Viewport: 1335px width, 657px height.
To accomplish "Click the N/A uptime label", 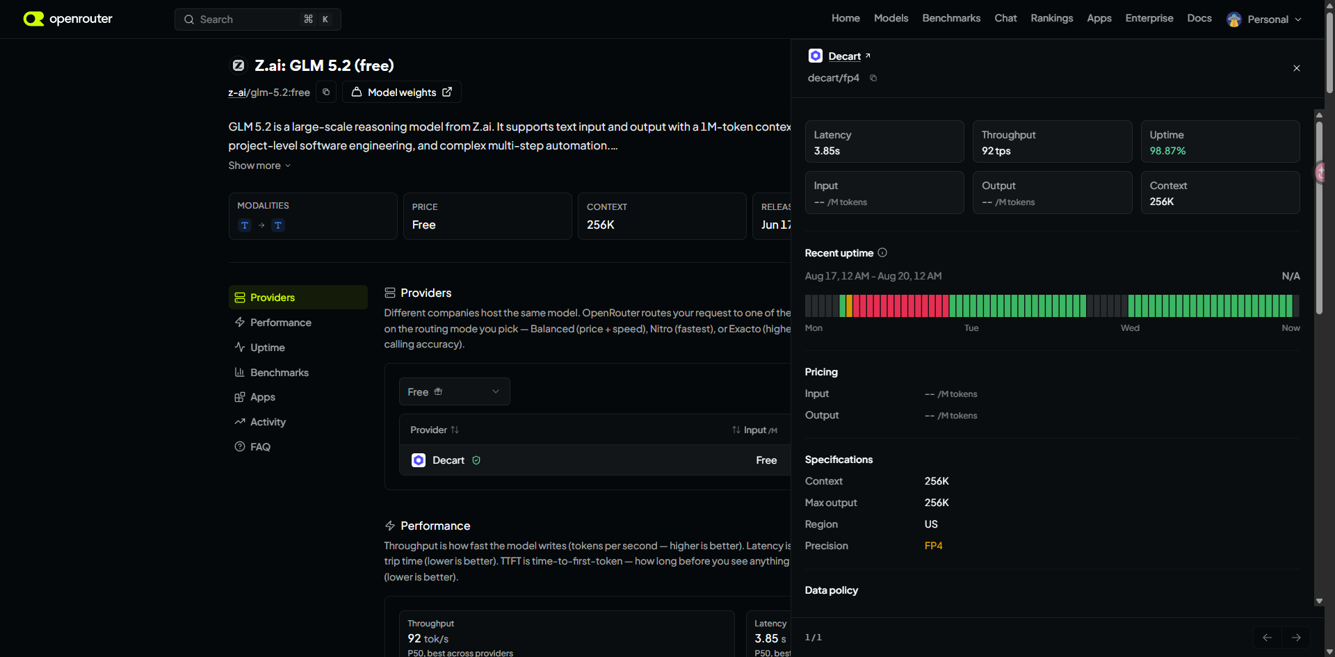I will [1290, 276].
